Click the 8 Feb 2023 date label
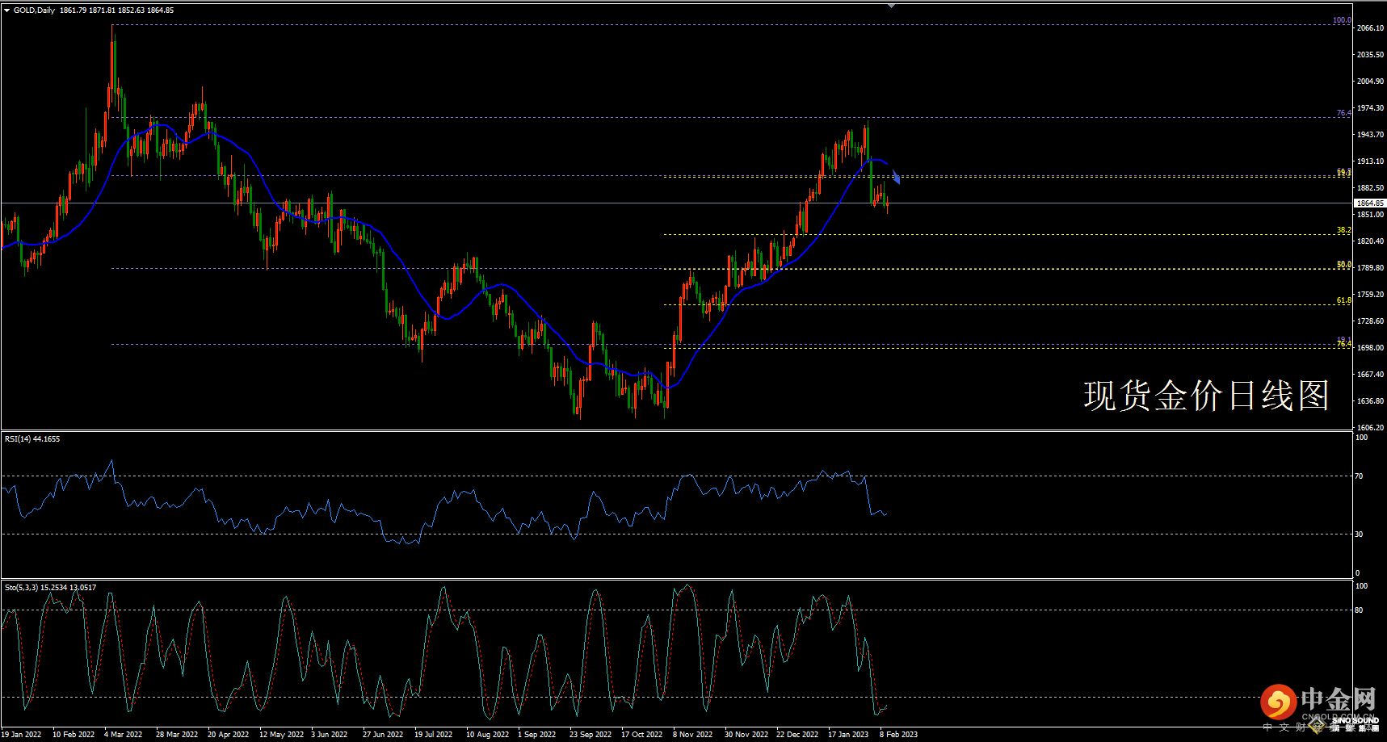 click(x=898, y=735)
